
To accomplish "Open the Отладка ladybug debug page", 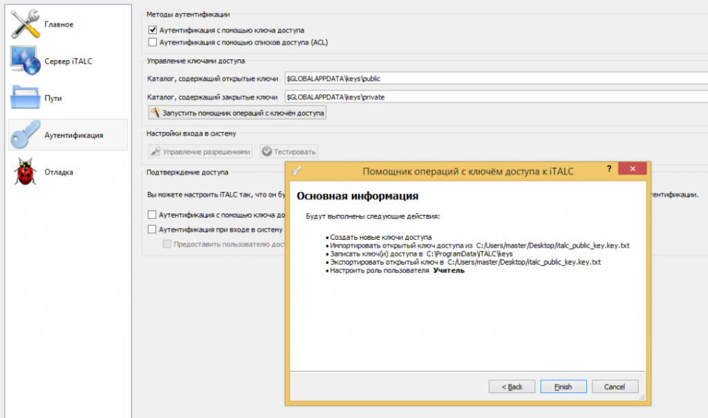I will 68,172.
